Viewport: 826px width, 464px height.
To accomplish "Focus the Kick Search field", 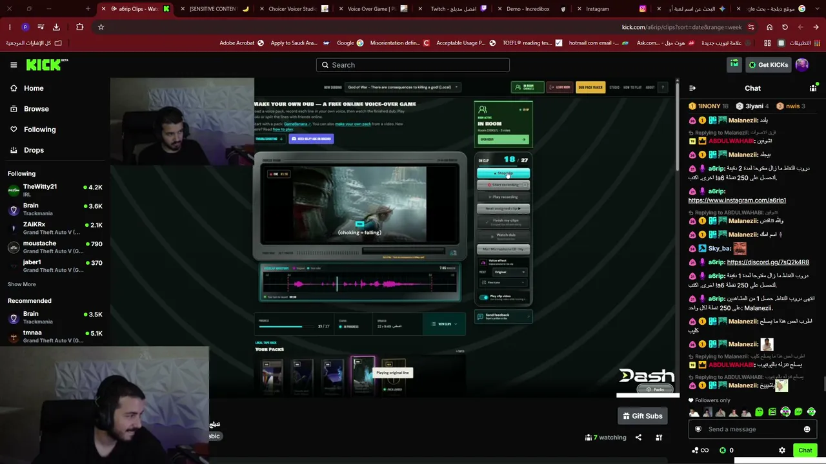I will coord(413,65).
